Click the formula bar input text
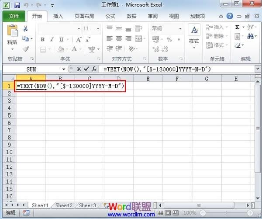The height and width of the screenshot is (219, 262). click(x=157, y=69)
